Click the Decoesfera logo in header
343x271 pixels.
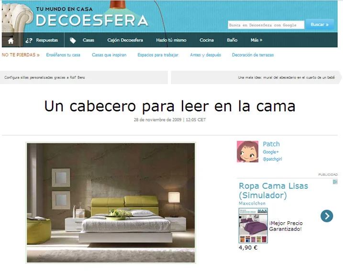[x=92, y=21]
